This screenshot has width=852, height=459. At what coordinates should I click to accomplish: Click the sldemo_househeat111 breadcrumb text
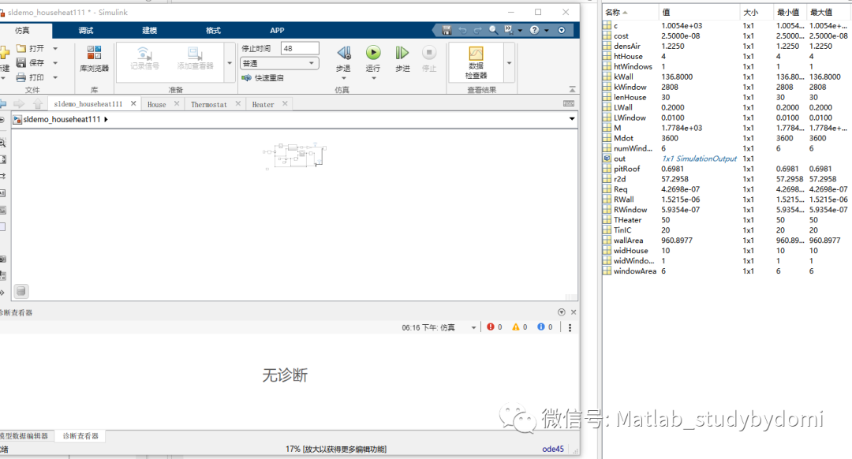point(62,120)
